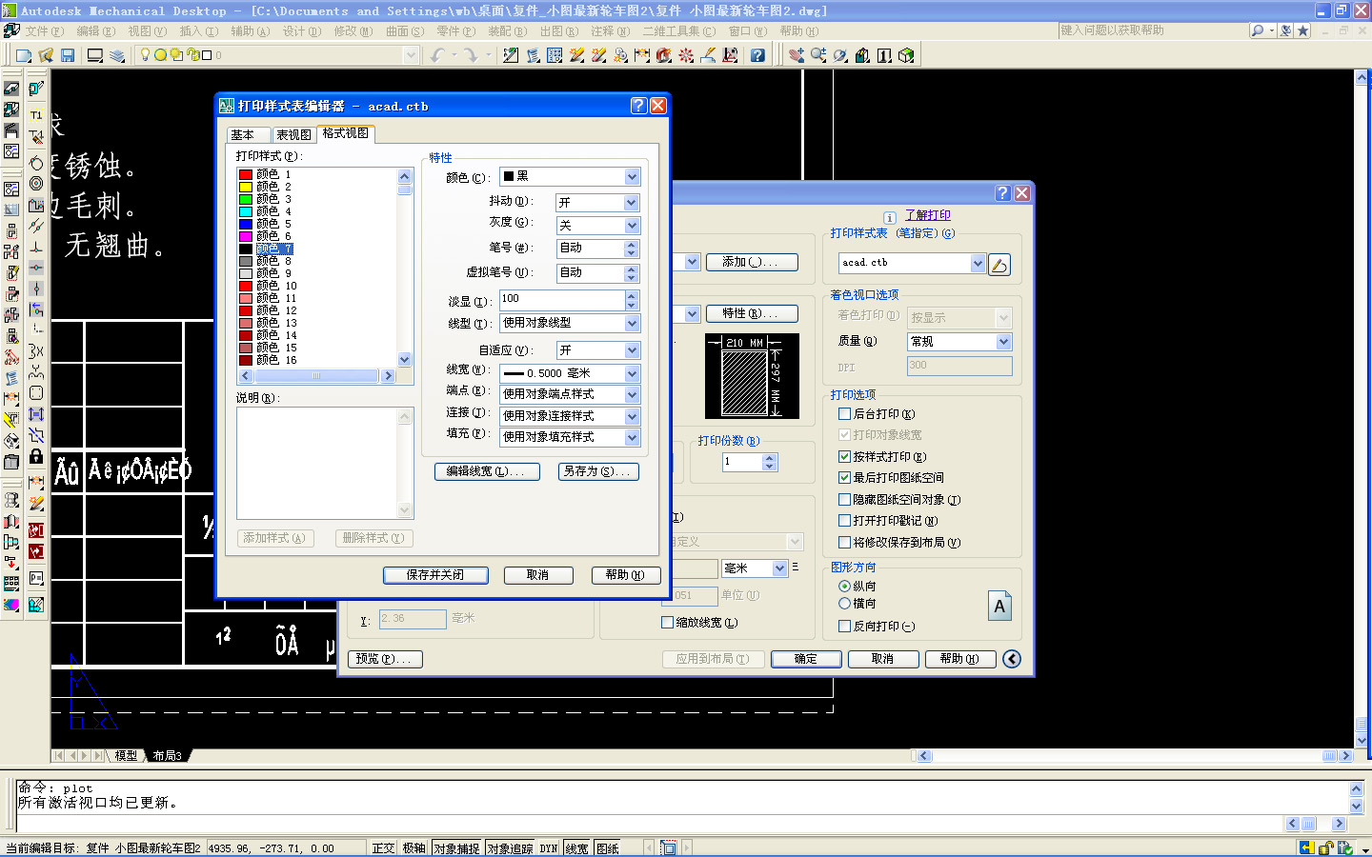Enable the 打开打印戳记 checkbox

click(x=844, y=521)
